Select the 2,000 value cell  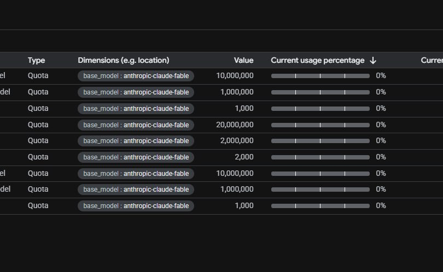(x=244, y=157)
